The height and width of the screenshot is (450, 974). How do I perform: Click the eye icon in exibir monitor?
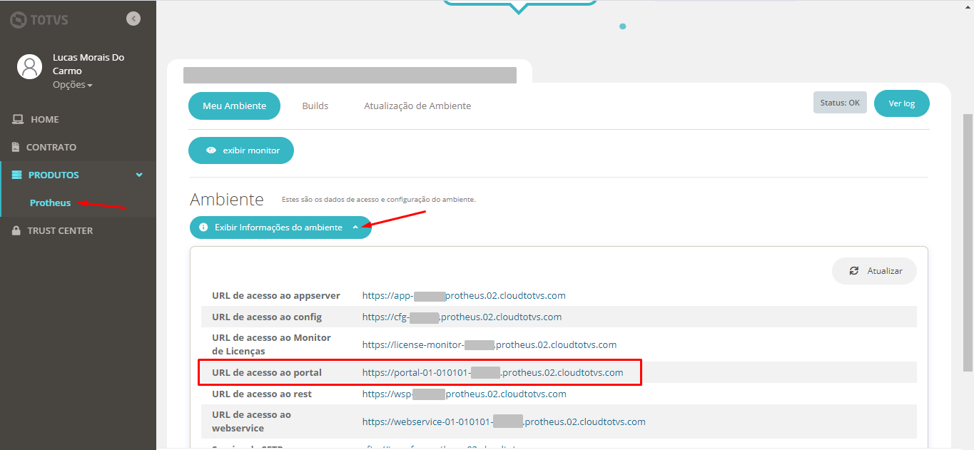tap(211, 150)
